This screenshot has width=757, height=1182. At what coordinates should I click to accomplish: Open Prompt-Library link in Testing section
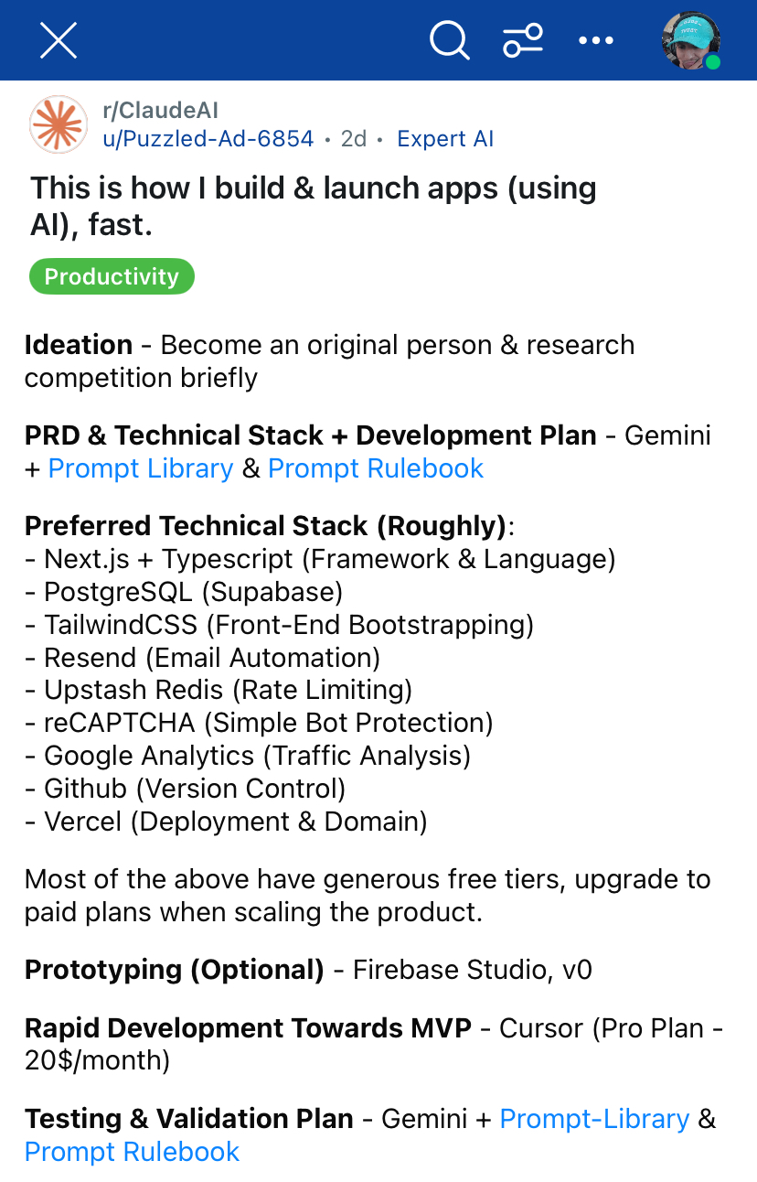point(594,1119)
